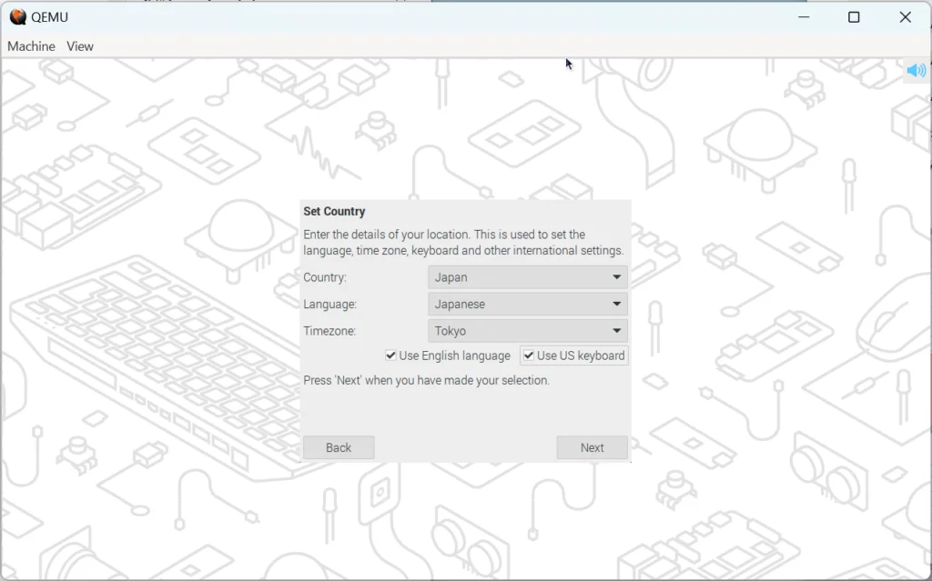
Task: Click the blue speaker volume icon
Action: [916, 71]
